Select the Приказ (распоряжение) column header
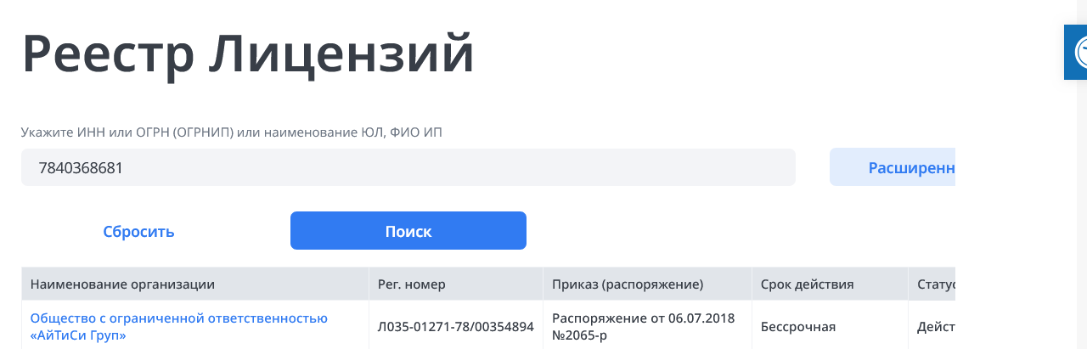 click(628, 284)
